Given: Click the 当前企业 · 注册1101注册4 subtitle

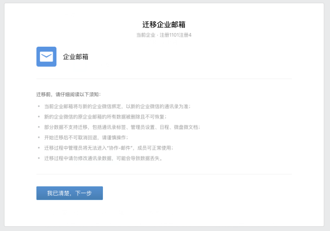Looking at the screenshot, I should [x=164, y=35].
